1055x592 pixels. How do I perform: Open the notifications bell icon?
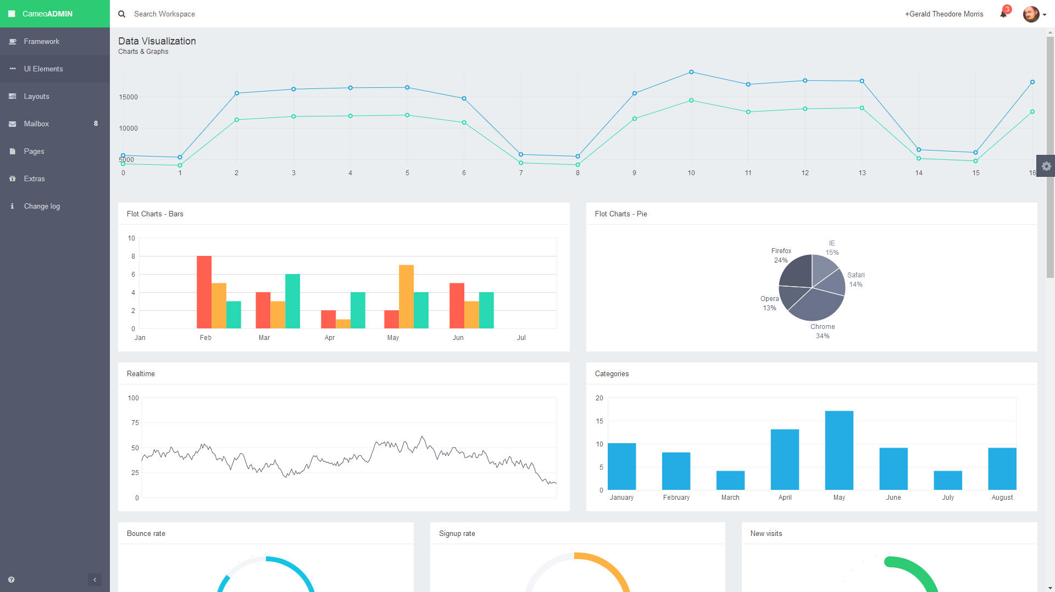tap(1003, 14)
